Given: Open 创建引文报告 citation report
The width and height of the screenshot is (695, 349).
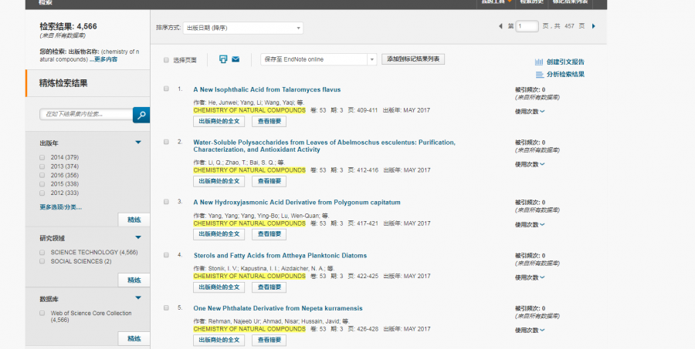Looking at the screenshot, I should click(x=560, y=62).
